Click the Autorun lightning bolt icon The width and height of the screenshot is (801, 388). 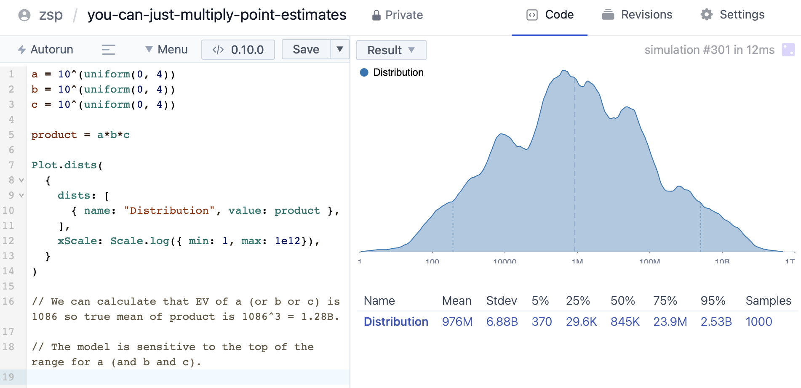point(22,50)
